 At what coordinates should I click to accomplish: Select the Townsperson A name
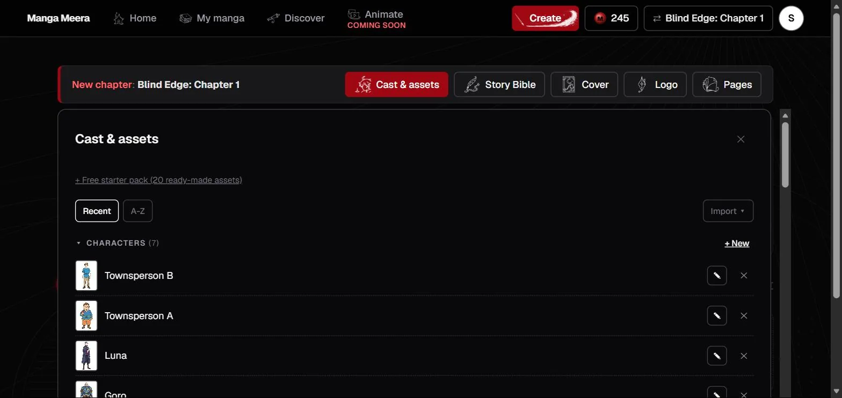pyautogui.click(x=139, y=316)
